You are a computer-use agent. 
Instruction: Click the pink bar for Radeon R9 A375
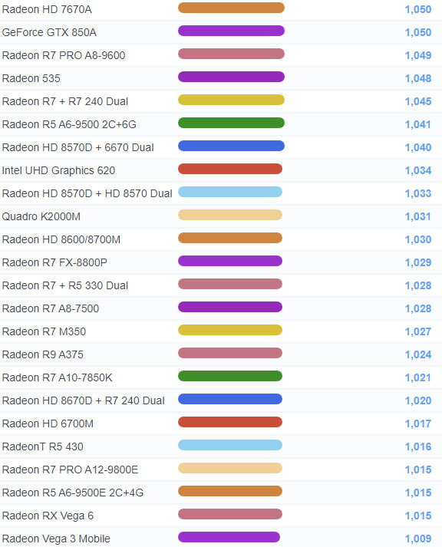tap(230, 354)
